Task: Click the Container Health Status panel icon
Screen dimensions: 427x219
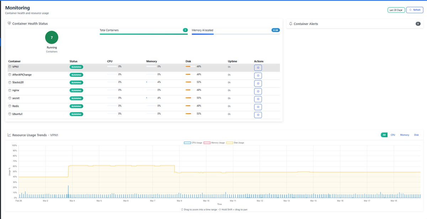Action: [9, 23]
